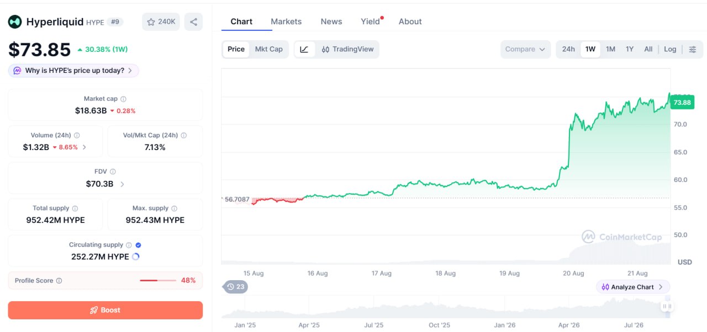Switch to the TradingView chart mode
Viewport: 707px width, 332px height.
(x=347, y=49)
